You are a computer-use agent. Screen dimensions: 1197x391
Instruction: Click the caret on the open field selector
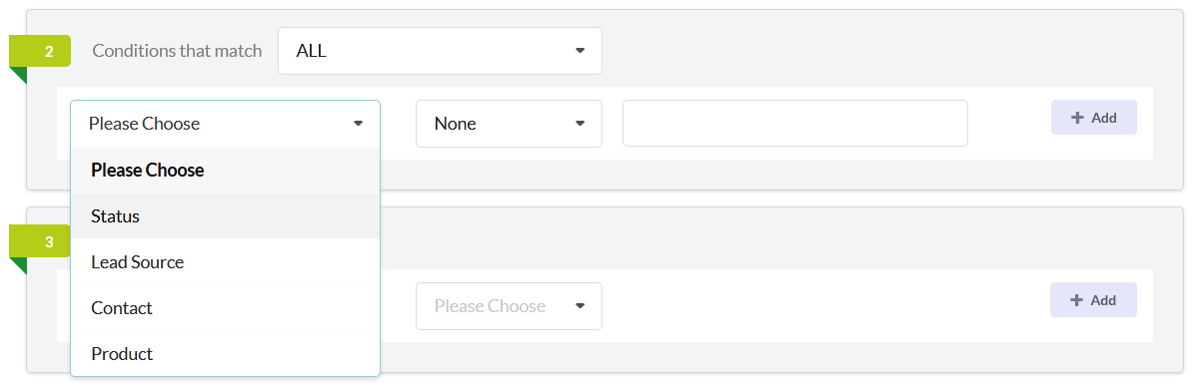coord(358,124)
